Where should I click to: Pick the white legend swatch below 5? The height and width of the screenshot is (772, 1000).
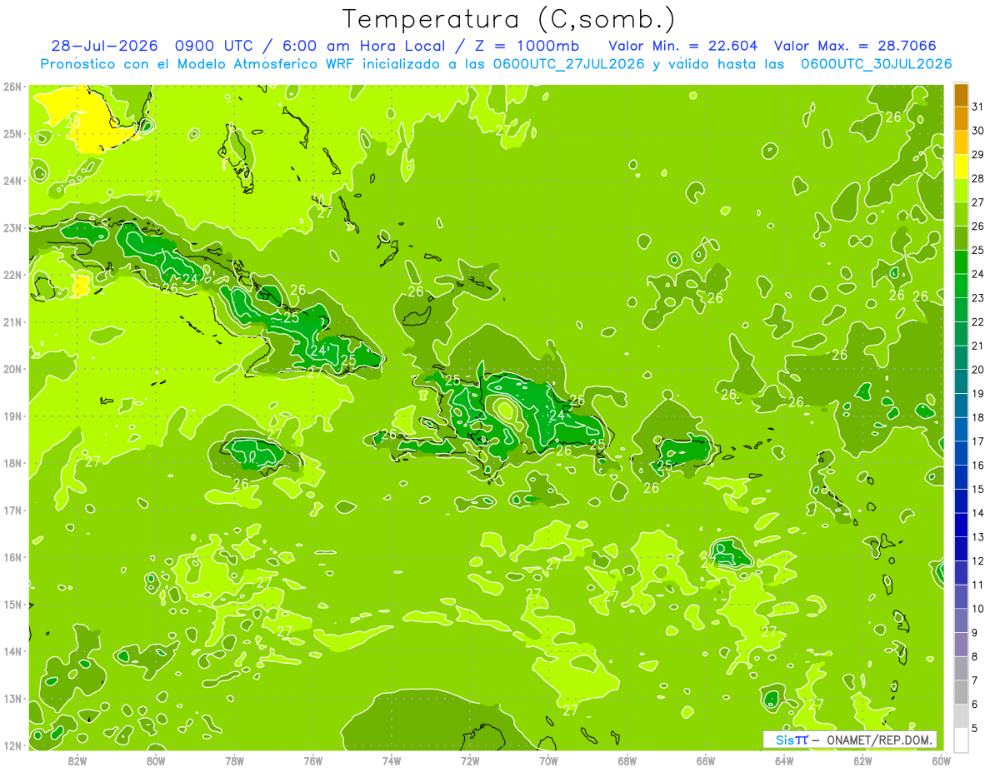point(961,740)
